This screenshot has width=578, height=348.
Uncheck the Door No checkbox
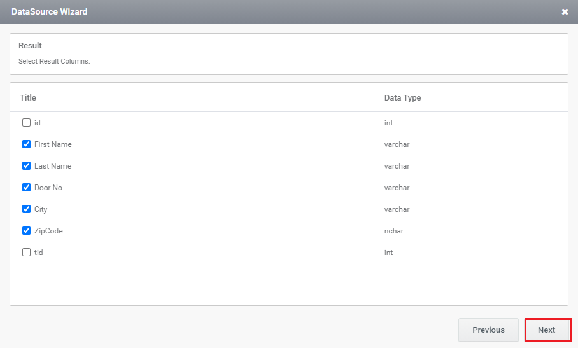click(26, 188)
